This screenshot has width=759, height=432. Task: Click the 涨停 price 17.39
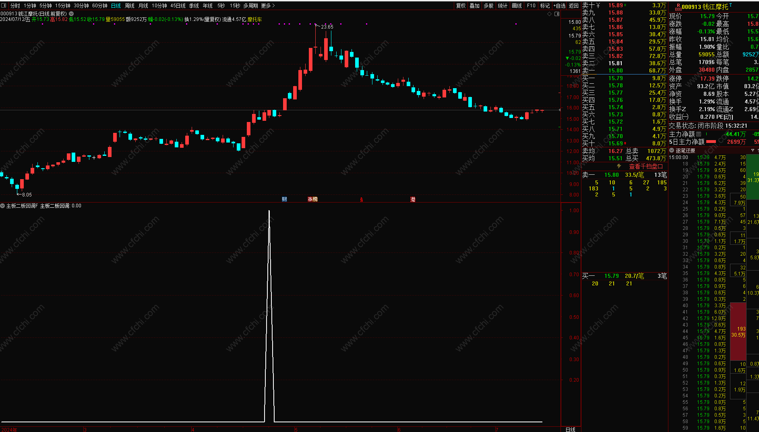click(x=707, y=79)
